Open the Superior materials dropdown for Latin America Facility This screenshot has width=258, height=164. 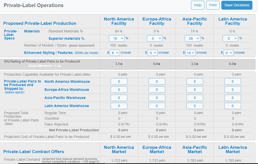(230, 38)
